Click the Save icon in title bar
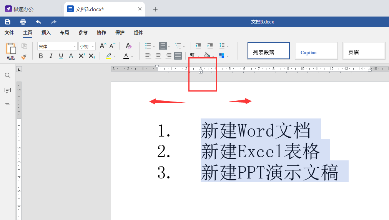This screenshot has height=220, width=389. pos(8,22)
